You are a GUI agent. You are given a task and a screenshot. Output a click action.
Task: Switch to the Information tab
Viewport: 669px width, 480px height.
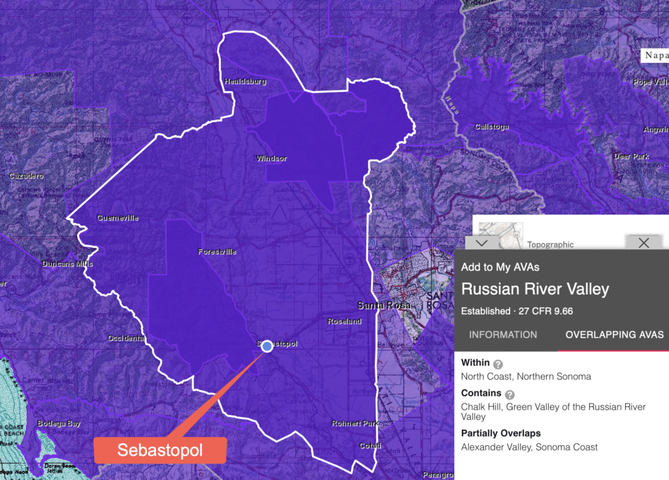(x=502, y=334)
